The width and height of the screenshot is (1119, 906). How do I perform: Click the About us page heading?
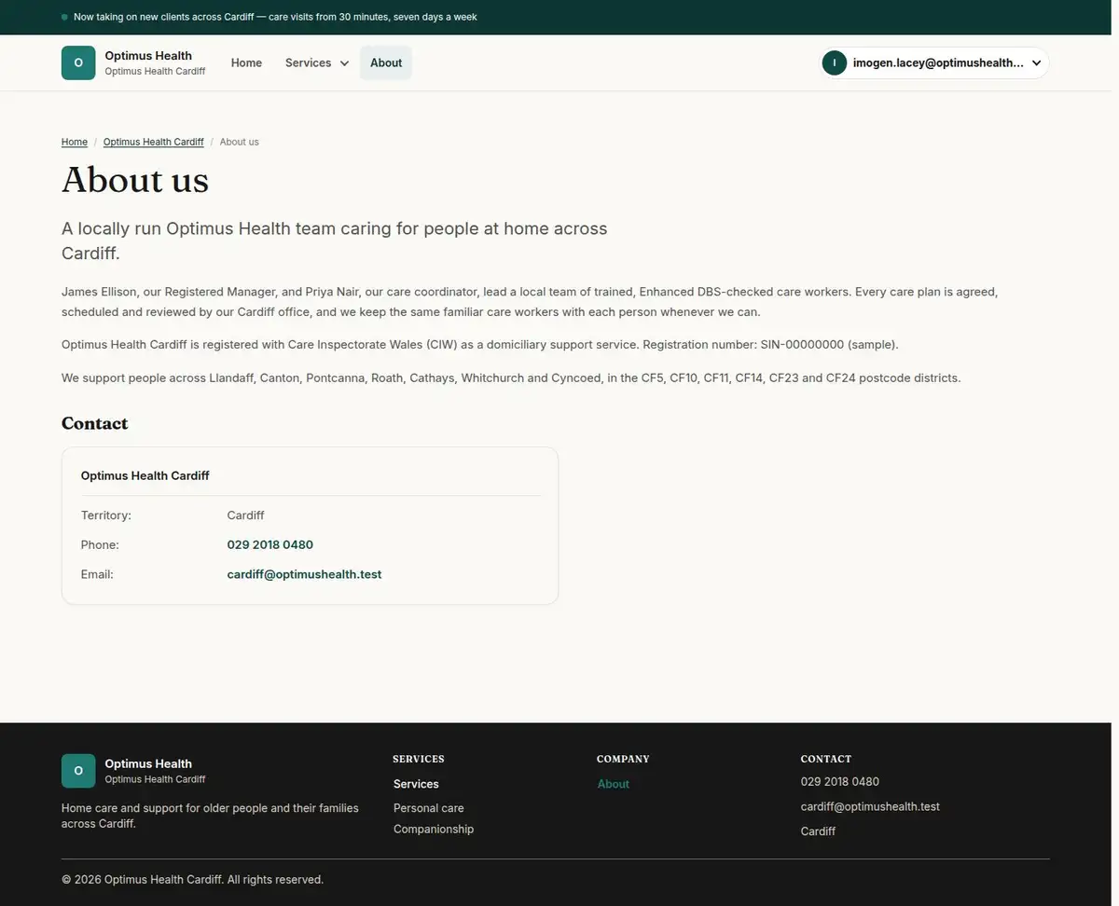(135, 180)
